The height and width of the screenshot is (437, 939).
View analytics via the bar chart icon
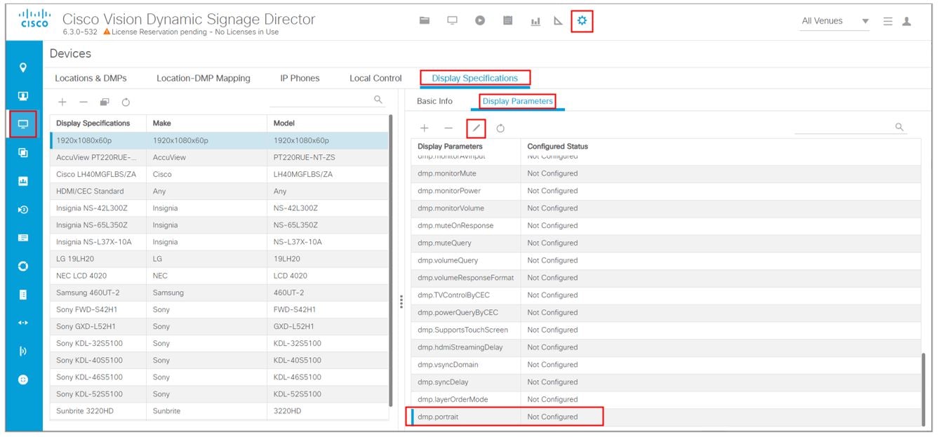(535, 22)
